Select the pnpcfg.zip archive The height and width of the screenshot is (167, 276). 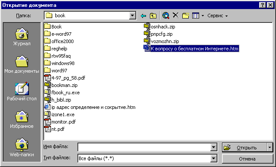point(158,34)
